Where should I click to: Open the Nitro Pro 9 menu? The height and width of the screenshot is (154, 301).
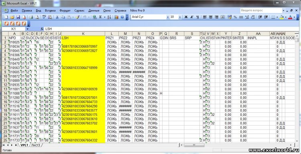(137, 10)
